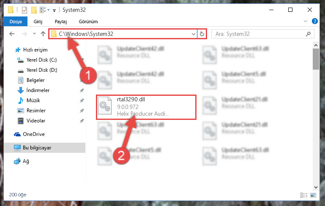The width and height of the screenshot is (325, 206).
Task: Click the Up directory arrow
Action: pos(43,34)
